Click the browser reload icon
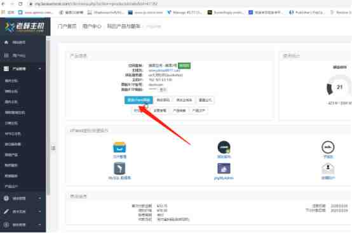This screenshot has width=352, height=233. coord(20,4)
